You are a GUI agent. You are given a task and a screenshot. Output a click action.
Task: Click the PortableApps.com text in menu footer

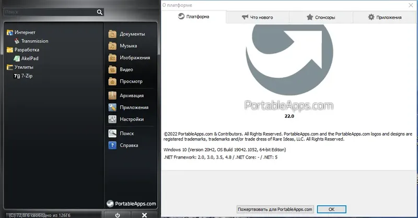[x=135, y=203]
